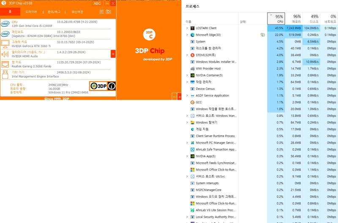Sort by the 네트워크 column header
The width and height of the screenshot is (338, 223).
tap(329, 19)
